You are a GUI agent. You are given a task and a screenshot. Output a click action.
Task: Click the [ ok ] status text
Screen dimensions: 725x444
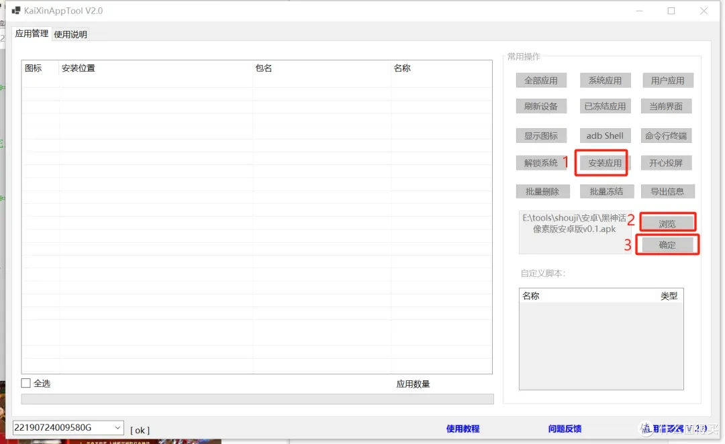pos(140,430)
